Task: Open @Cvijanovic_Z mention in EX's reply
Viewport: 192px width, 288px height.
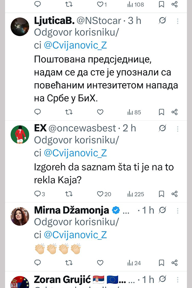Action: point(75,153)
